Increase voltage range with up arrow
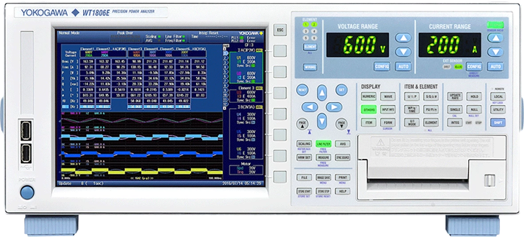Screen dimensions: 524x238 [x=403, y=39]
